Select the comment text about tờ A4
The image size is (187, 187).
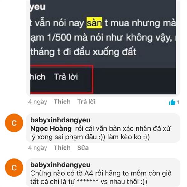[x=101, y=177]
